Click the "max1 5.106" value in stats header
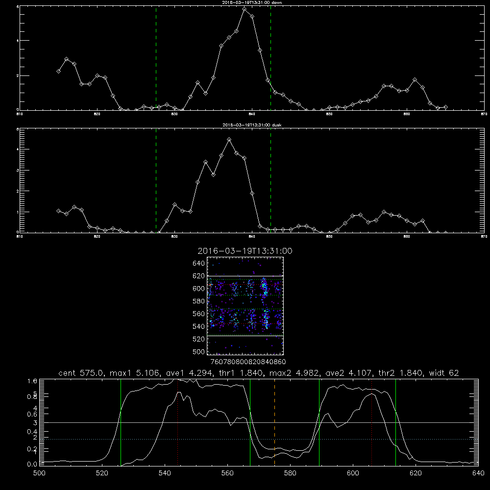 (x=135, y=373)
